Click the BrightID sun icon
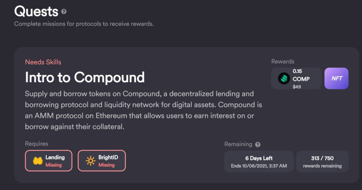362x190 pixels. (x=90, y=161)
